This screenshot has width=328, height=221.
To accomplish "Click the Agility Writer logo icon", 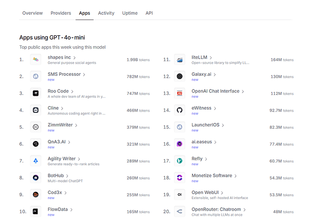I will pos(36,161).
